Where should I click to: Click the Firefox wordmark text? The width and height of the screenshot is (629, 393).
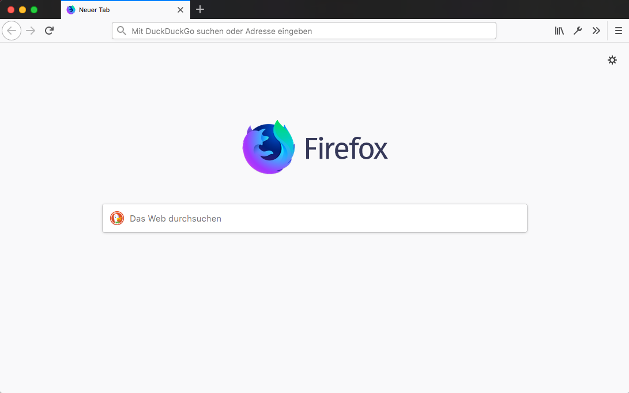click(x=346, y=148)
